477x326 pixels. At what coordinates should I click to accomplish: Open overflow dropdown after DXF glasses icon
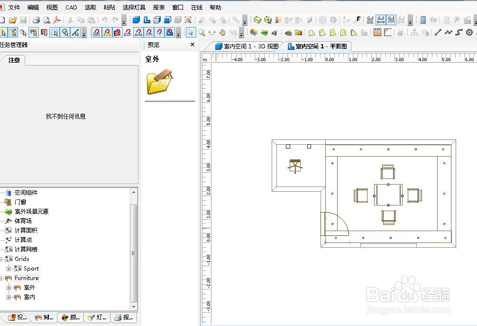[x=410, y=21]
